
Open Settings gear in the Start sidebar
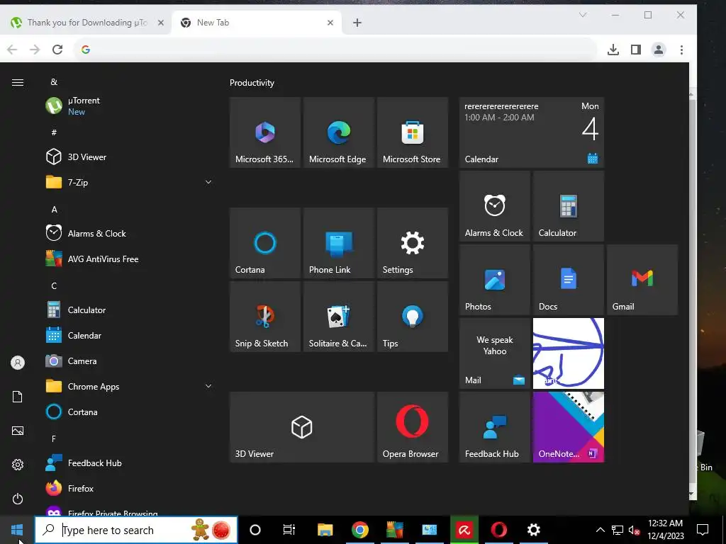(x=18, y=465)
